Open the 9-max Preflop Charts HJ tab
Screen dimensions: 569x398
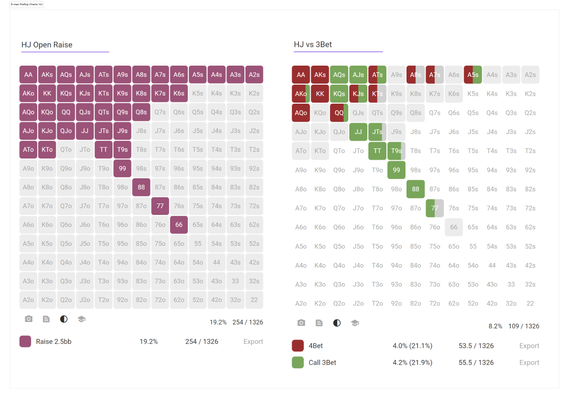[27, 4]
